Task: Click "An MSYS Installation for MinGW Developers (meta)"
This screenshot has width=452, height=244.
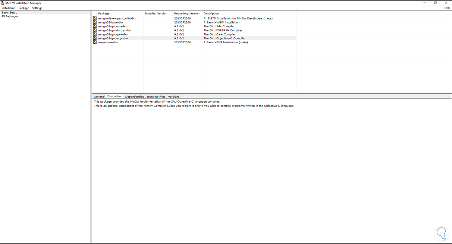Action: tap(238, 18)
